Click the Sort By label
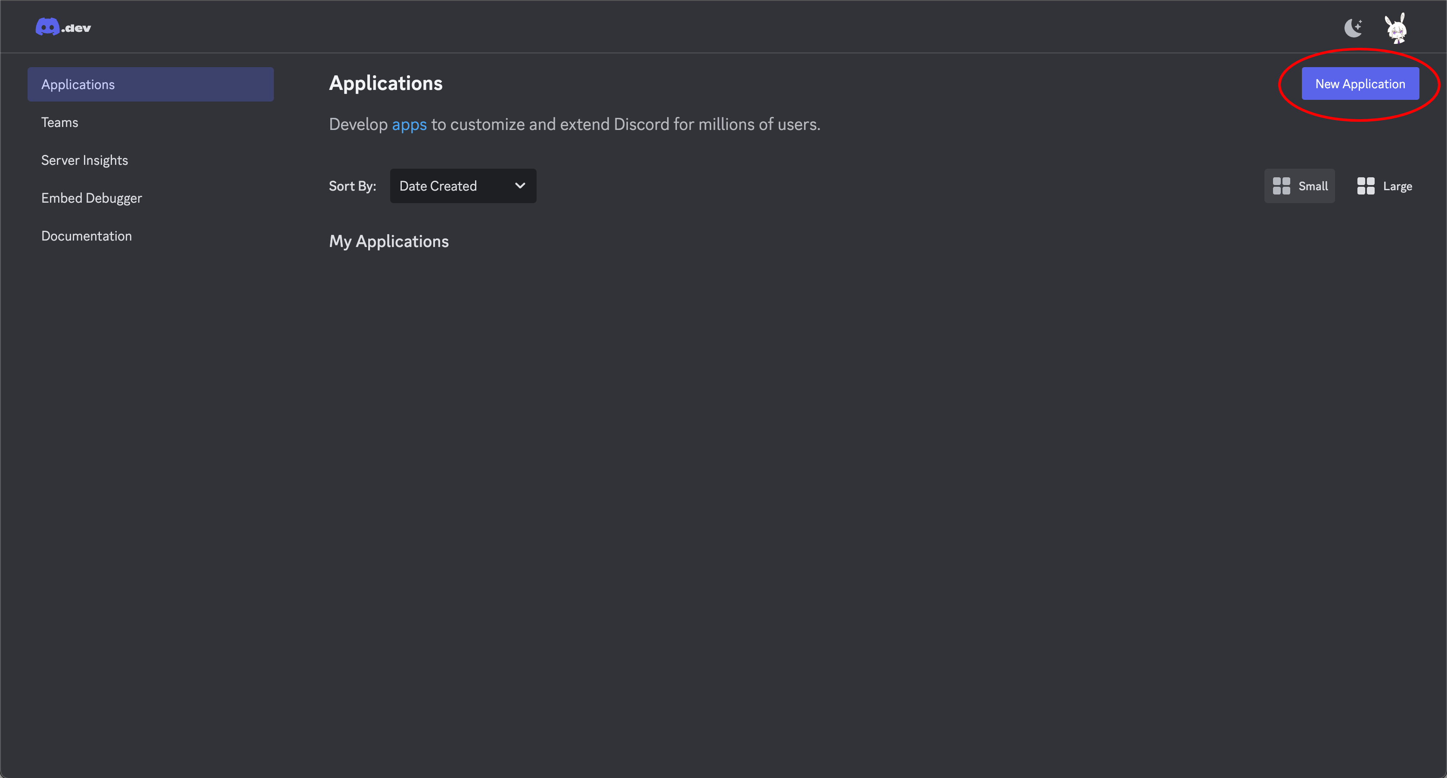Screen dimensions: 1447x778 click(352, 186)
